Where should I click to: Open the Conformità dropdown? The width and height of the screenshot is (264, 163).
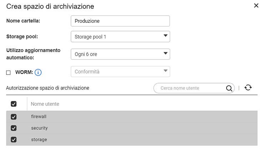(x=120, y=72)
